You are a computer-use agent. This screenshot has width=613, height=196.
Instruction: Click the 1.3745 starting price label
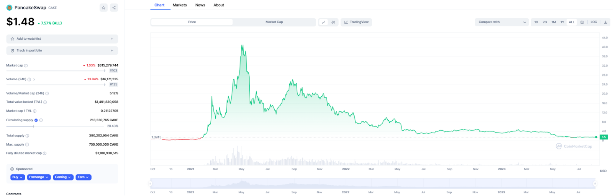(156, 137)
